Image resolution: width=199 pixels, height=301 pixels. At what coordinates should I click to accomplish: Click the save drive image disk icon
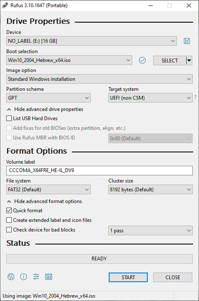pos(187,41)
